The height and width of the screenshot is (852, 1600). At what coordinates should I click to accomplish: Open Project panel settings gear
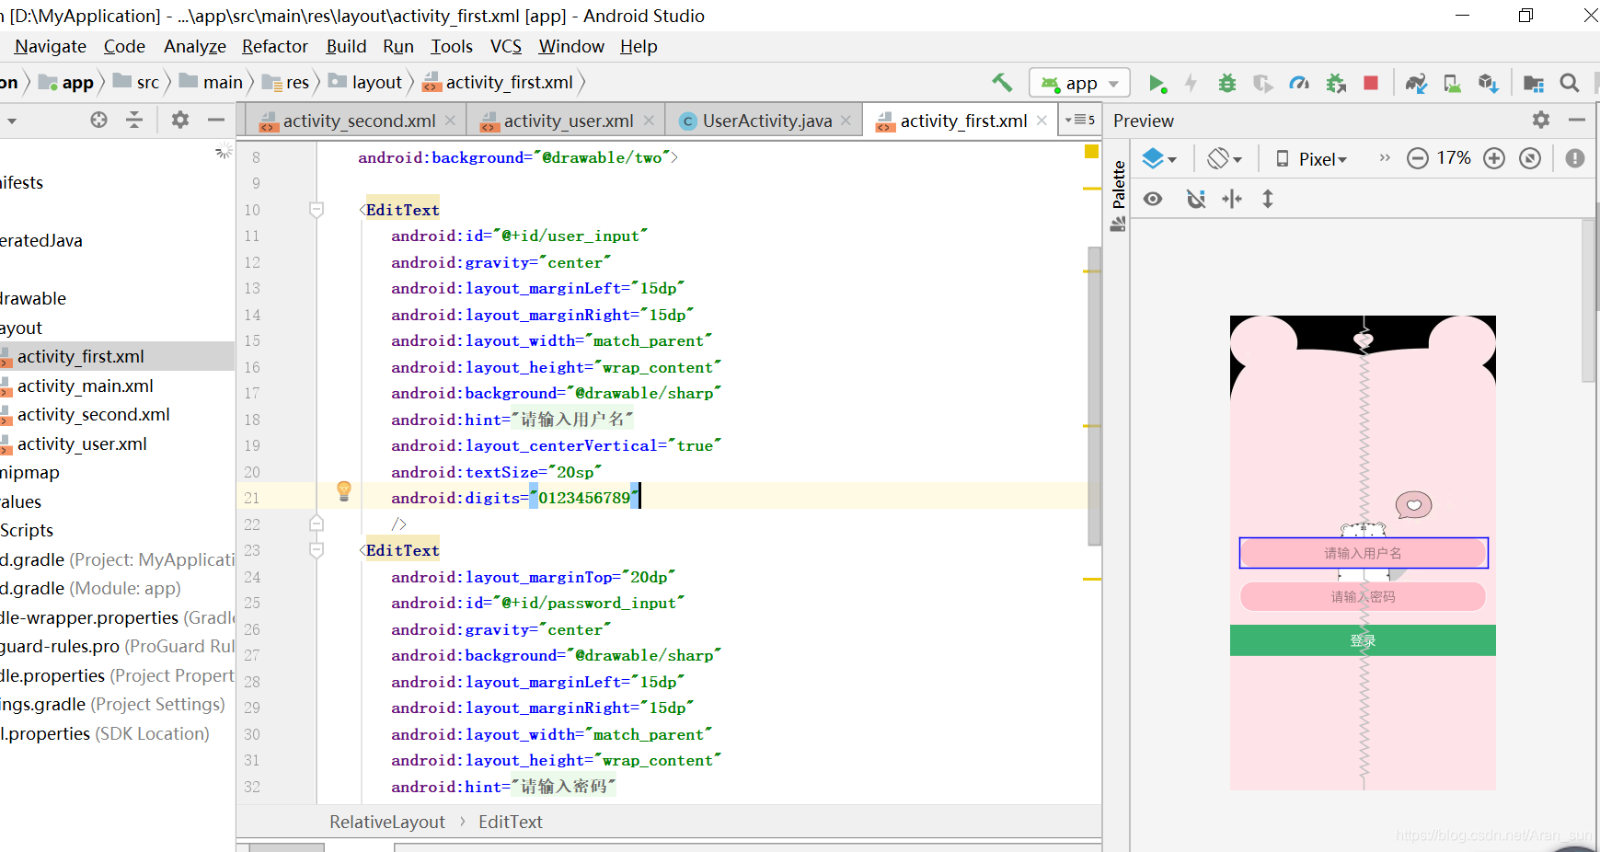(180, 120)
